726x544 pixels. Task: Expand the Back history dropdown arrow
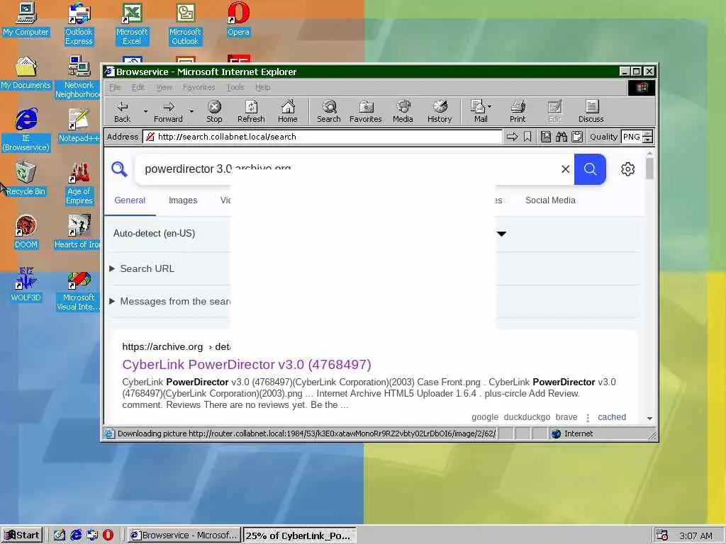coord(145,111)
